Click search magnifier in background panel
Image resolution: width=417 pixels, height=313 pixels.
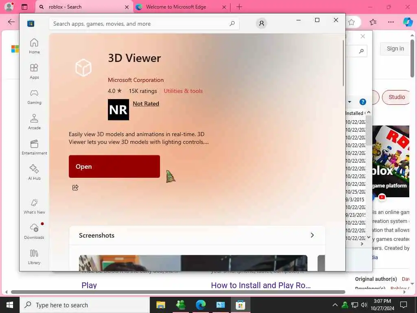click(361, 51)
